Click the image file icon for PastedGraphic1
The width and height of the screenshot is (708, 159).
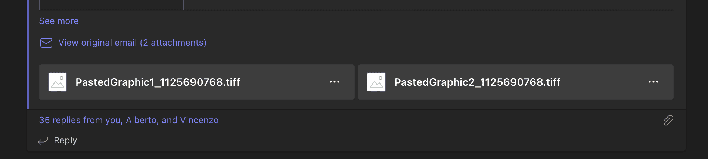(58, 82)
